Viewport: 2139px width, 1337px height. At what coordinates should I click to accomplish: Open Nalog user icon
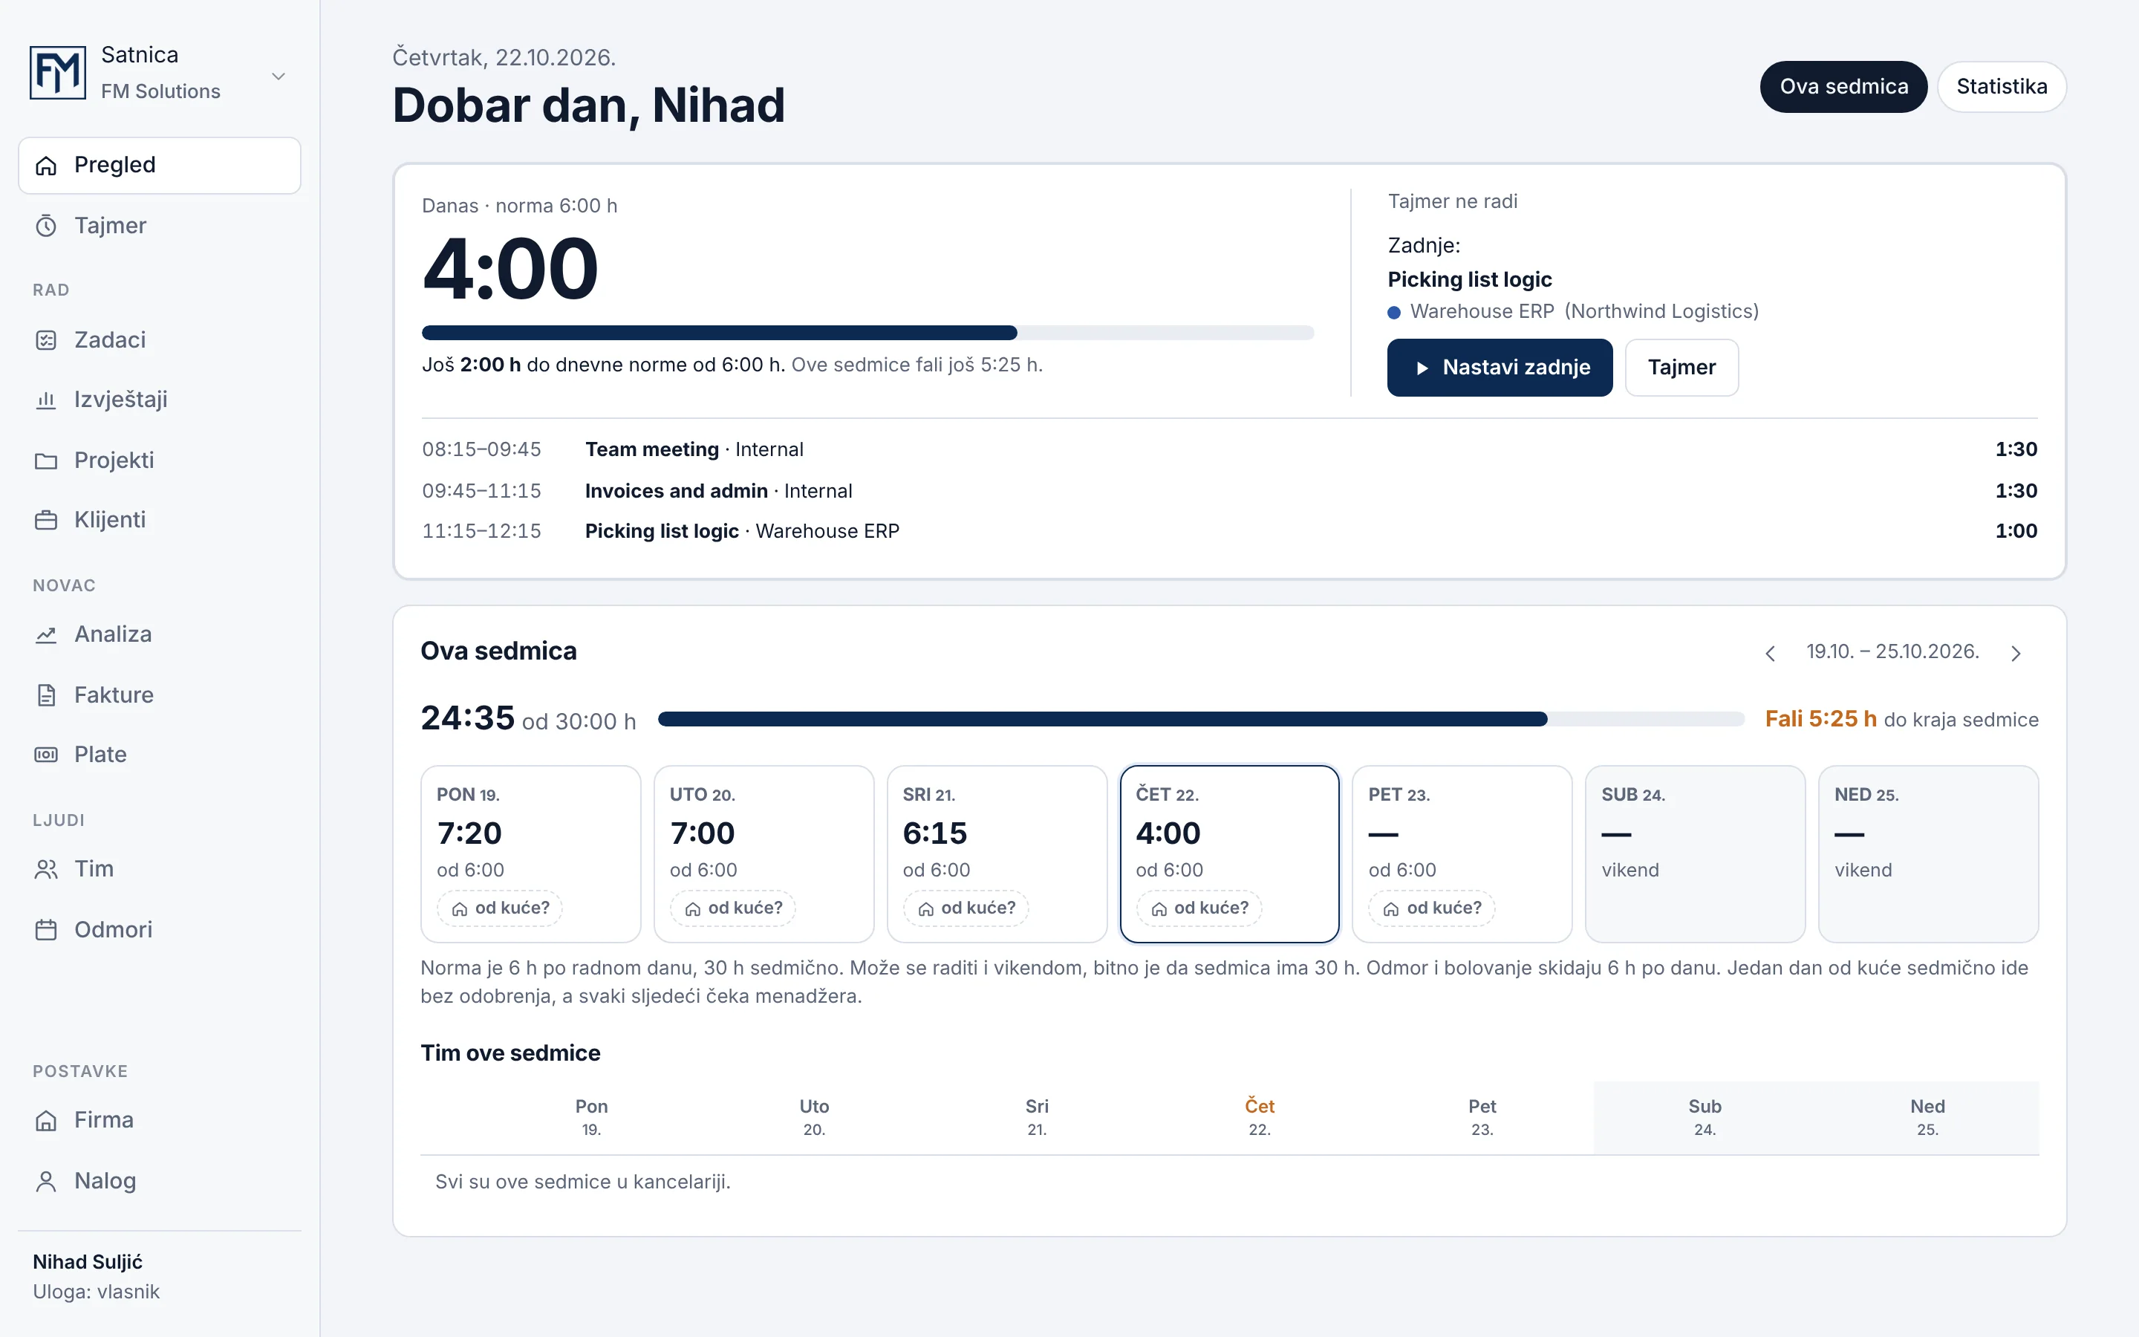coord(46,1181)
